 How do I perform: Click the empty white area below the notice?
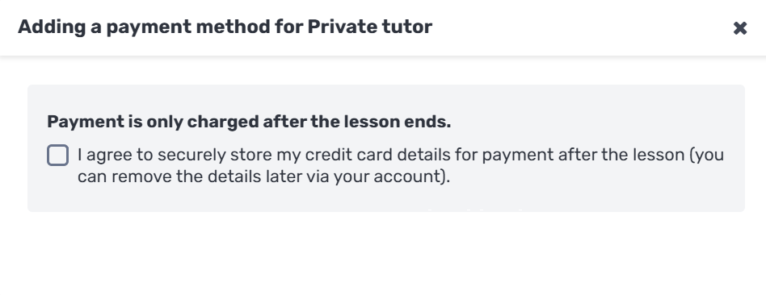[383, 254]
